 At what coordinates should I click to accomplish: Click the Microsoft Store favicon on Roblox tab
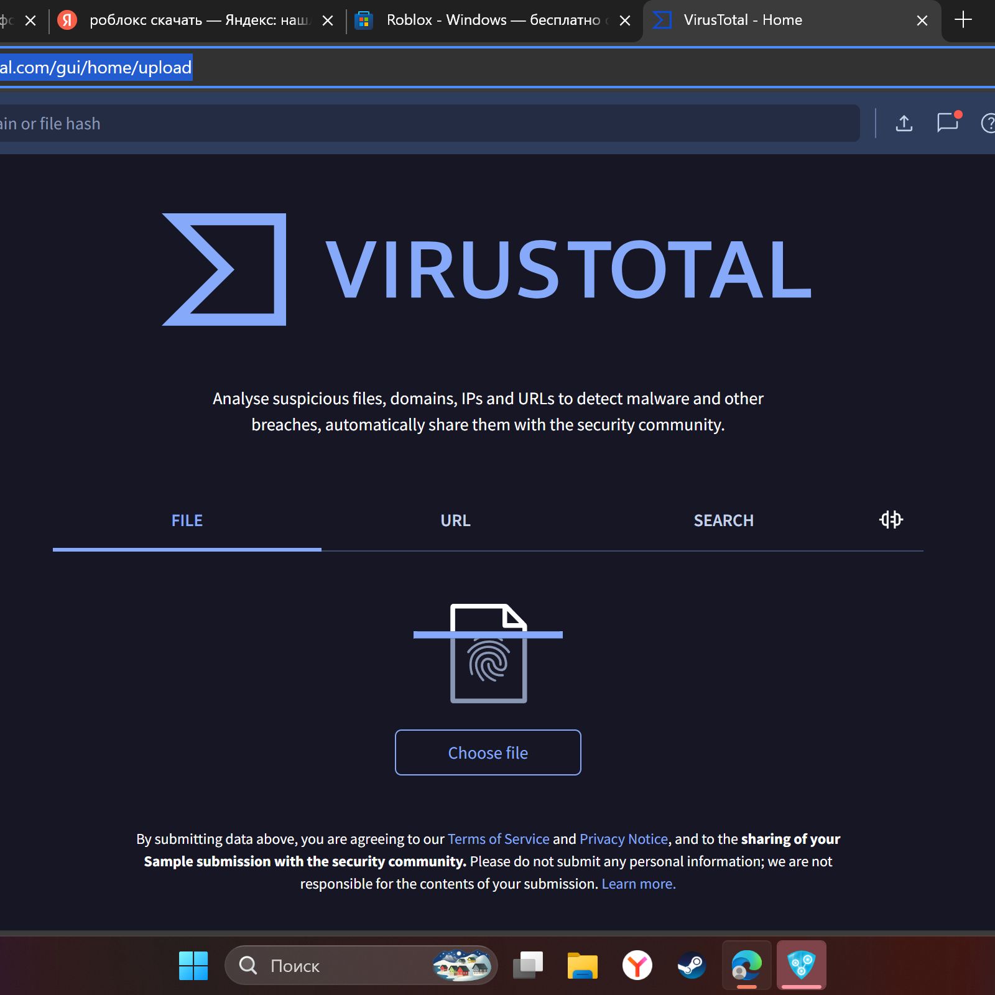pos(364,21)
